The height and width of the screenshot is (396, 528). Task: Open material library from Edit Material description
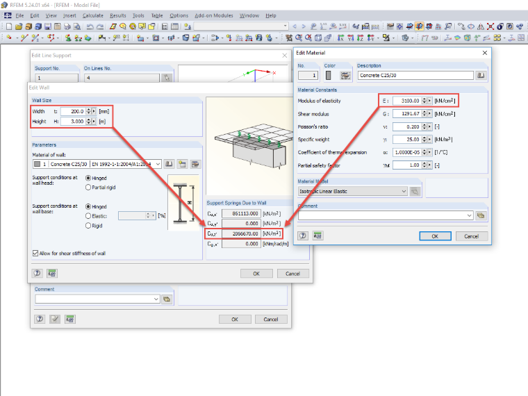481,76
